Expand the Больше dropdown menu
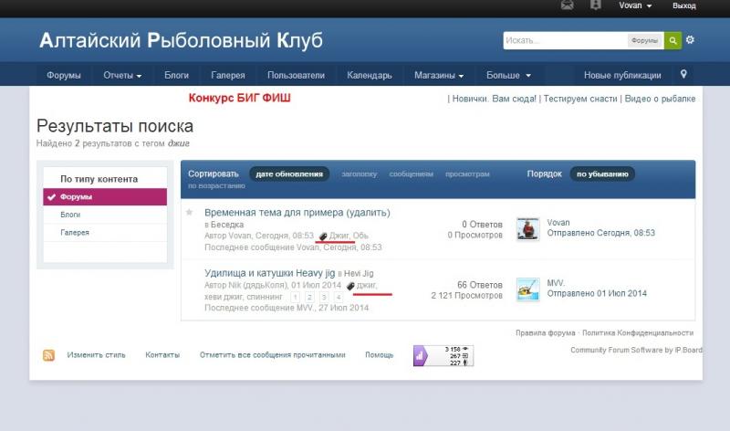730x431 pixels. coord(508,75)
